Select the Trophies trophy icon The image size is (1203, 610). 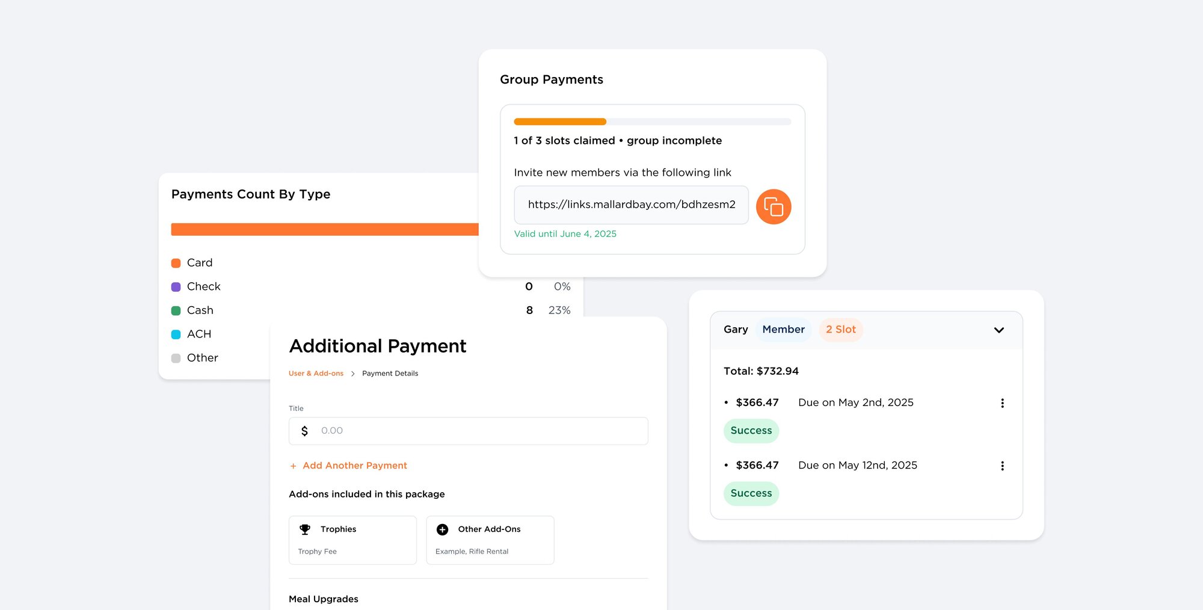[306, 529]
